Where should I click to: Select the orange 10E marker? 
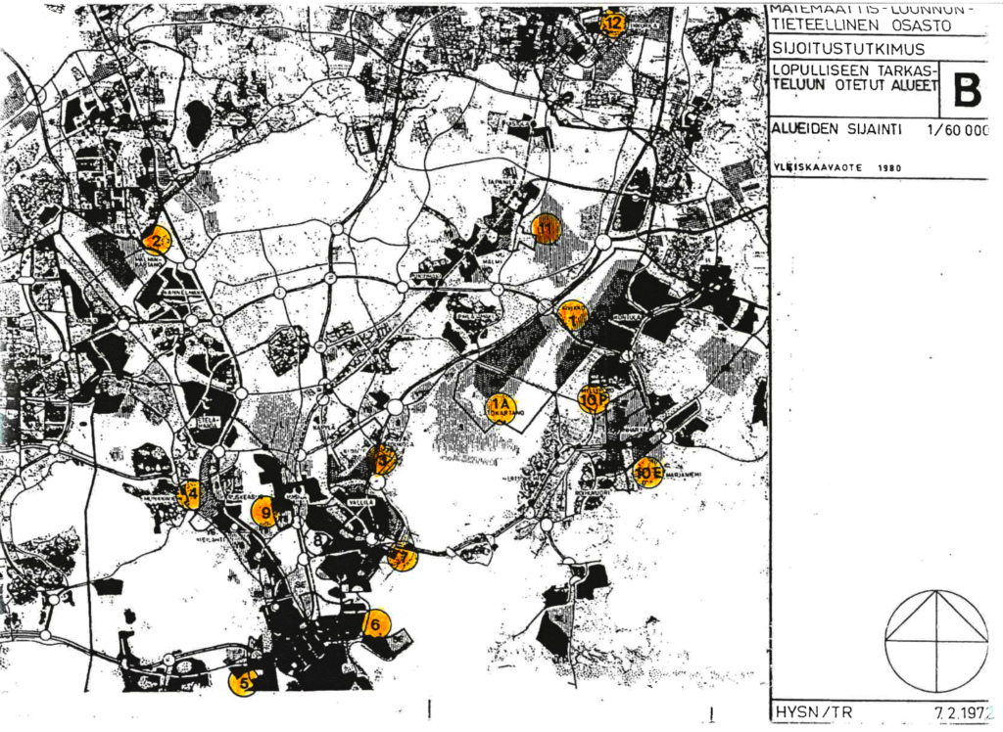(647, 473)
